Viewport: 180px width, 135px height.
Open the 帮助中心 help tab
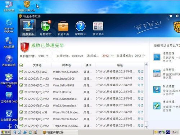click(81, 28)
